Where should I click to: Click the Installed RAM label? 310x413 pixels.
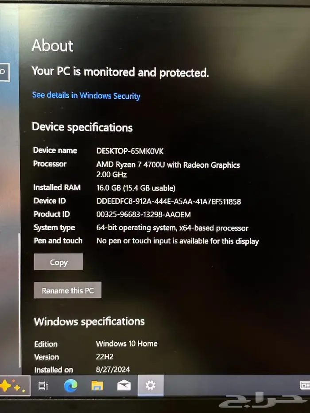(57, 187)
